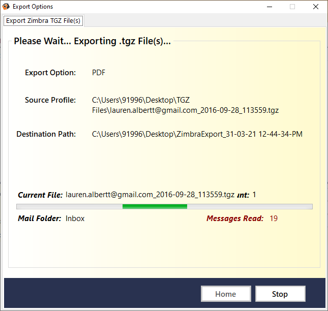Close the Export Options window

(x=316, y=7)
